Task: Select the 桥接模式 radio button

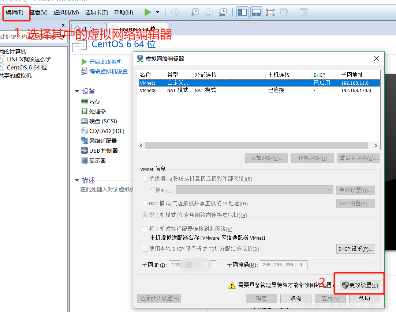Action: (x=145, y=179)
